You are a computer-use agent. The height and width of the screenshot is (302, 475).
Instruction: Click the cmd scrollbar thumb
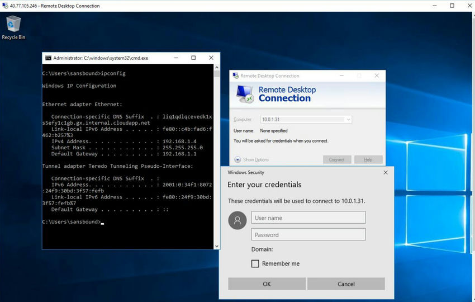(x=217, y=74)
